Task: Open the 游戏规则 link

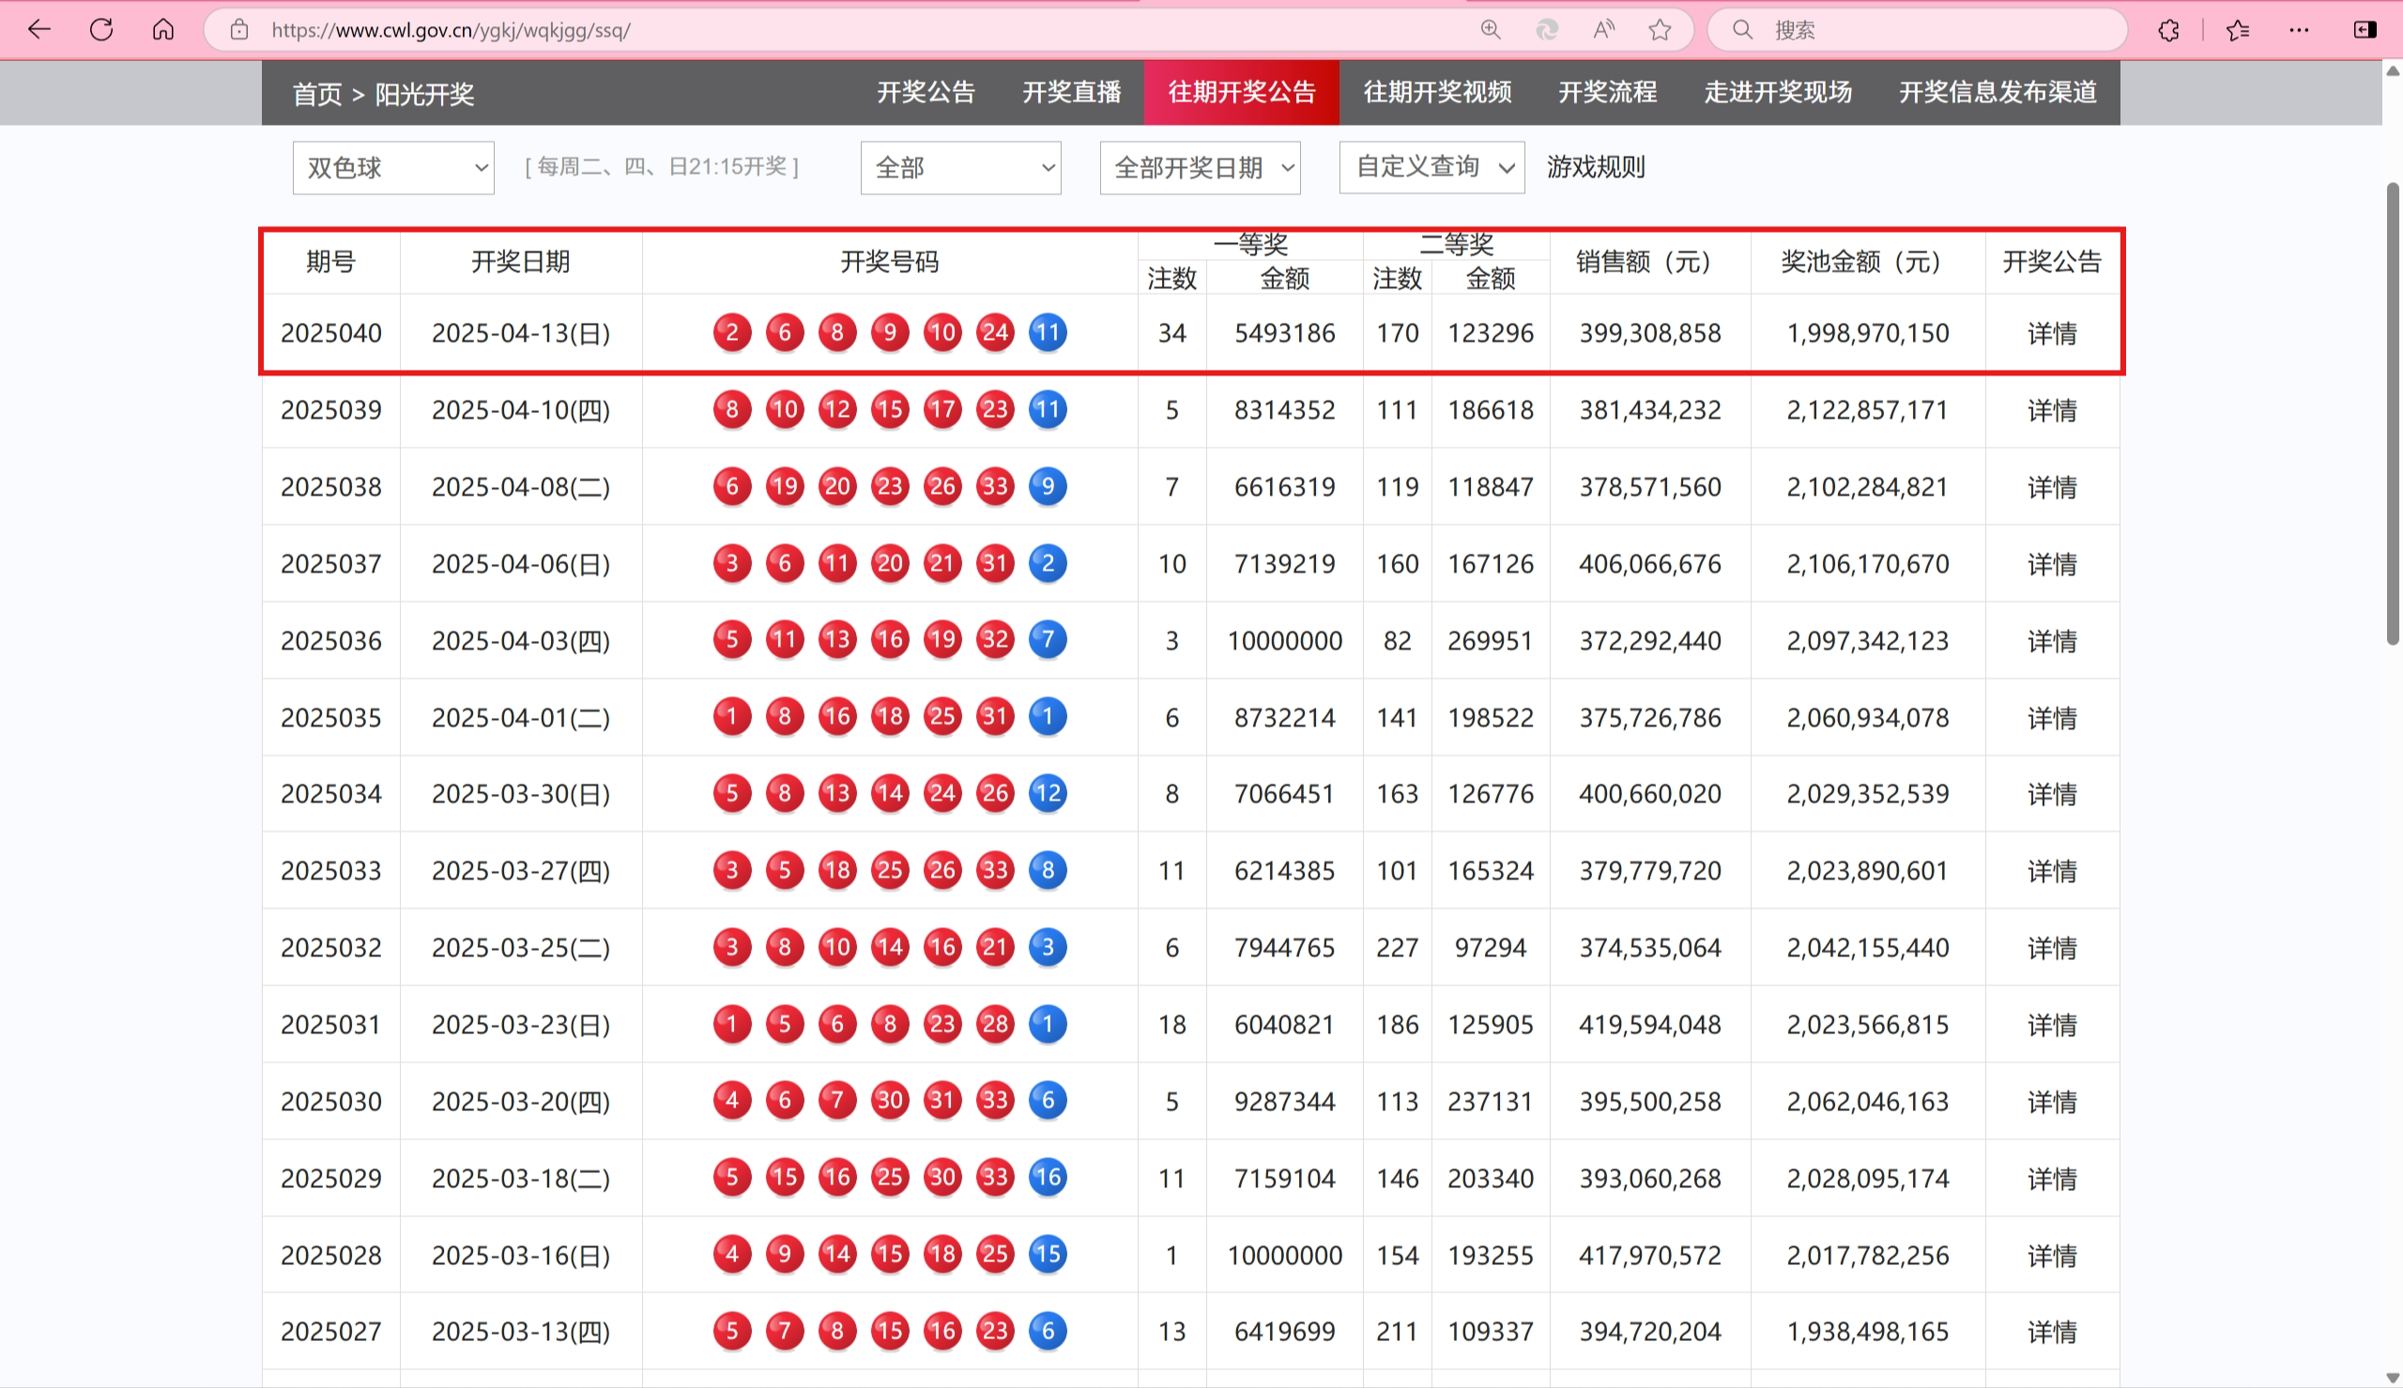Action: point(1596,167)
